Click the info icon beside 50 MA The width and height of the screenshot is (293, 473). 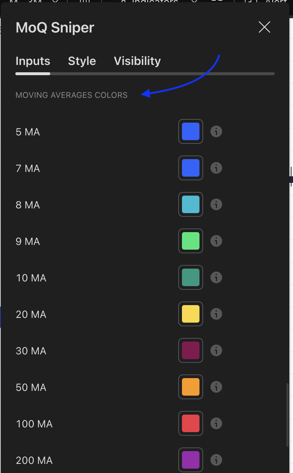coord(216,387)
